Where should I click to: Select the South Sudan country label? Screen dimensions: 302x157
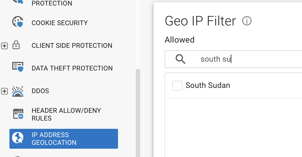click(x=208, y=85)
